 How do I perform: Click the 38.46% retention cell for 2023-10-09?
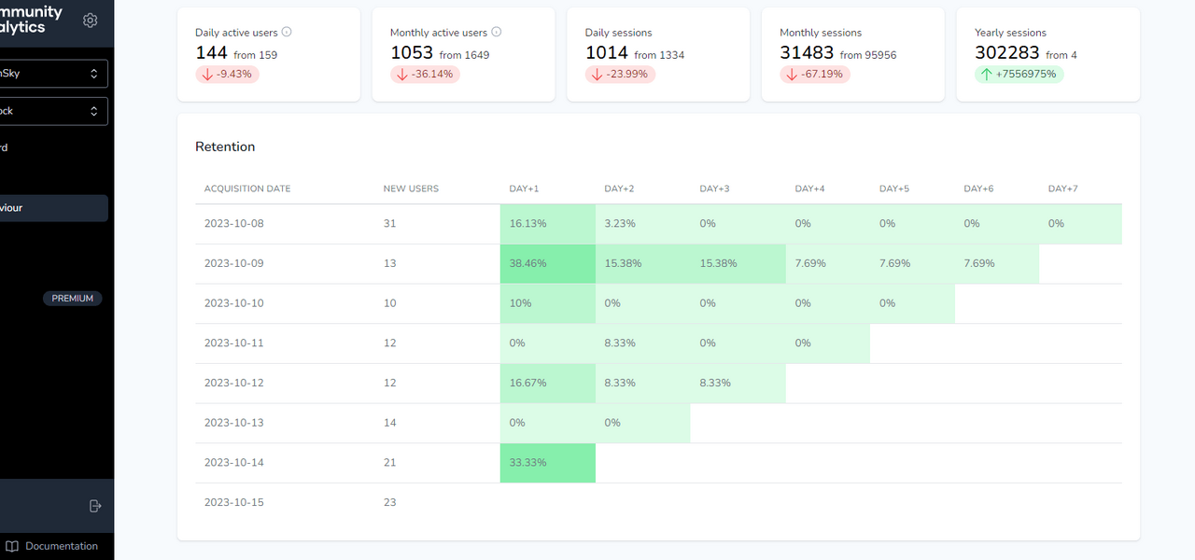pos(547,263)
